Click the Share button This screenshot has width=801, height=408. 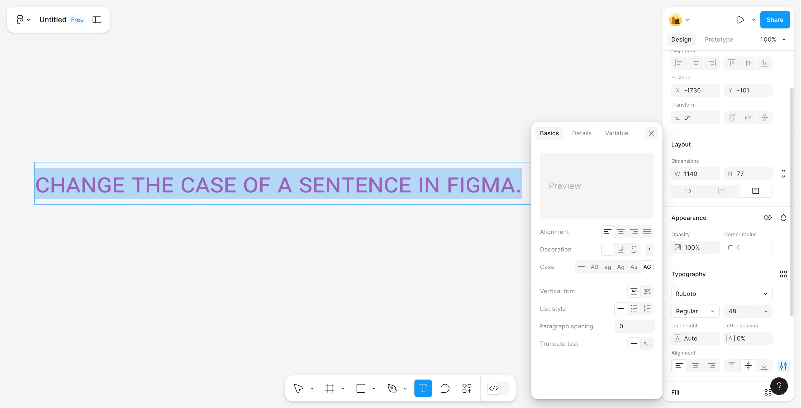coord(775,20)
